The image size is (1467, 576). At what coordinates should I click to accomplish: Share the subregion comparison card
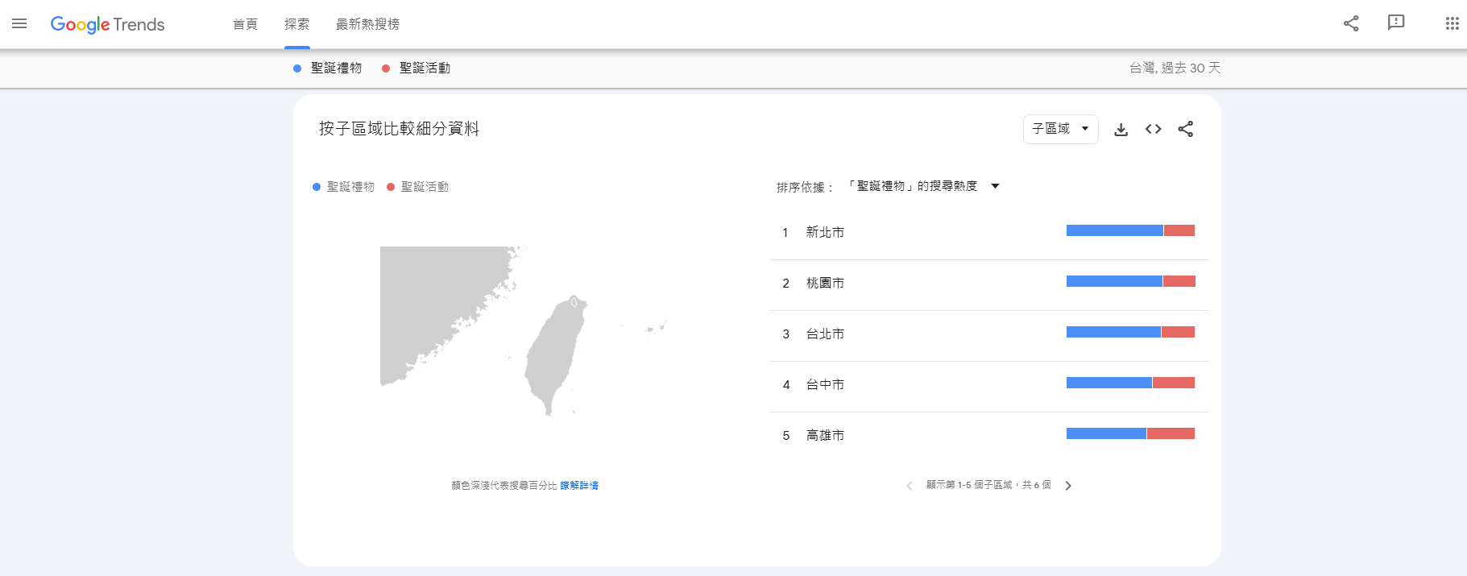click(x=1185, y=129)
